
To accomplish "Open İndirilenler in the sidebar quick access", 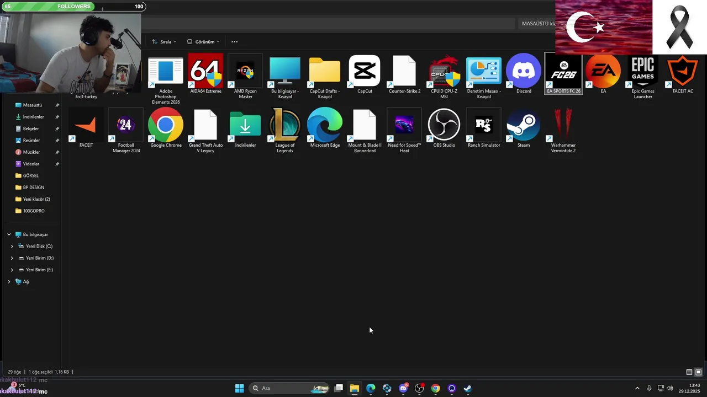I will 33,117.
